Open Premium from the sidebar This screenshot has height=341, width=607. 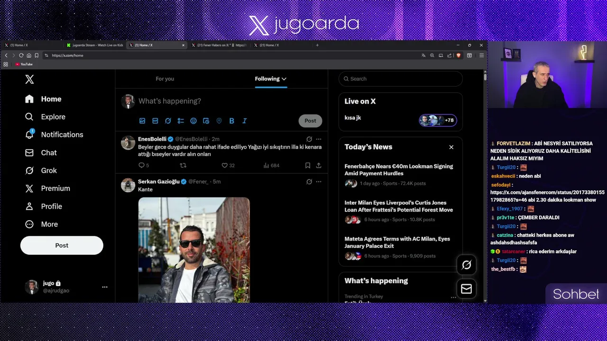tap(48, 188)
